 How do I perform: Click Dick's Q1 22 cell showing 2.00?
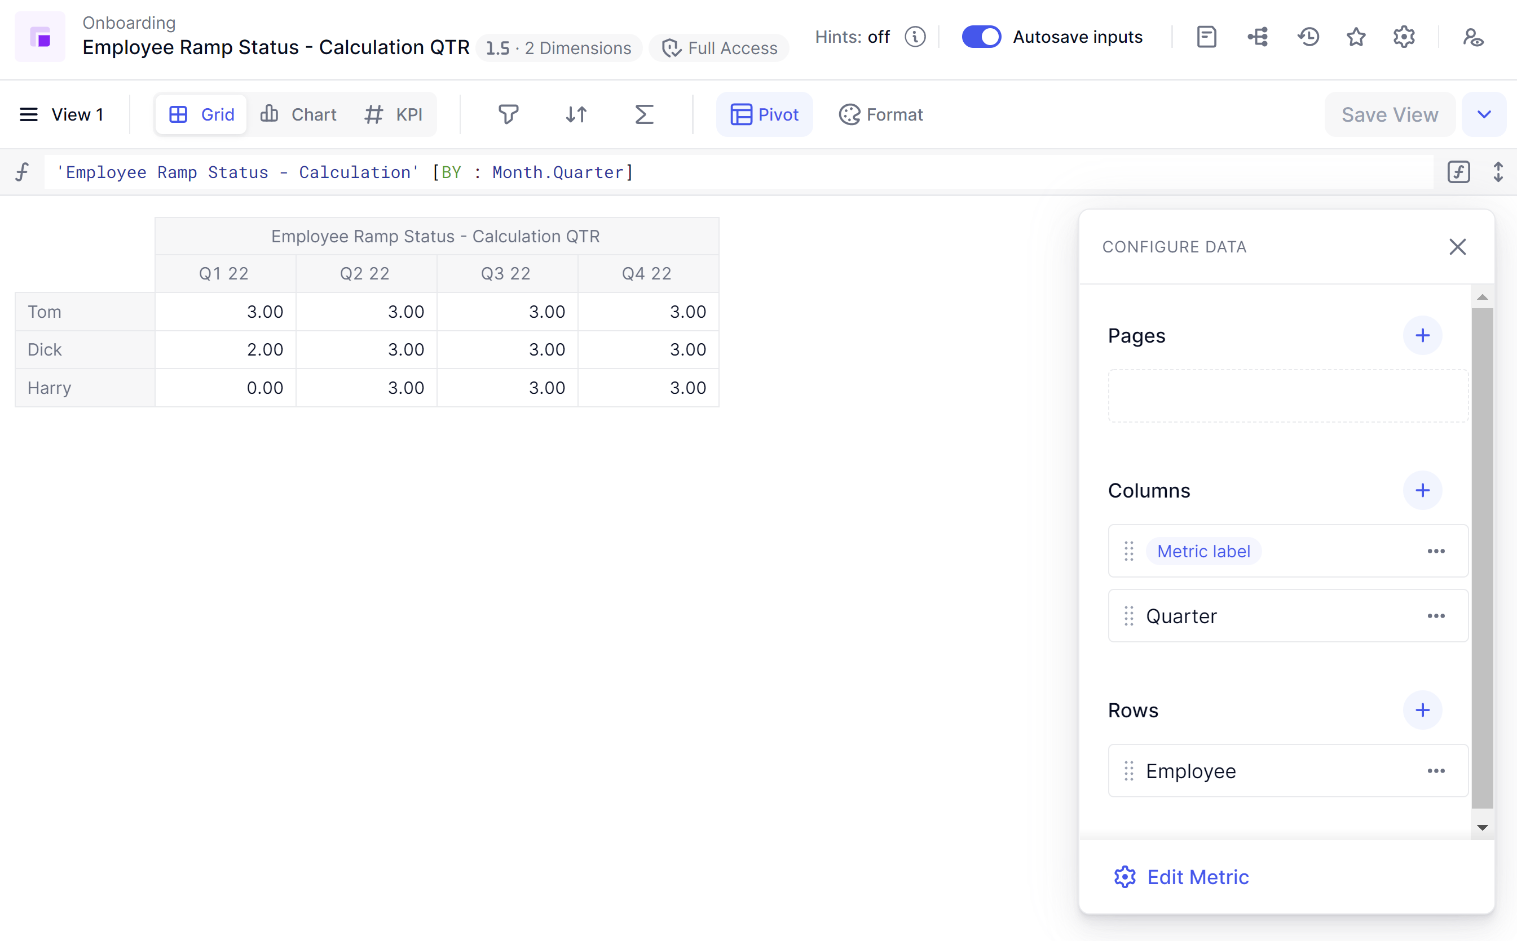[x=225, y=350]
